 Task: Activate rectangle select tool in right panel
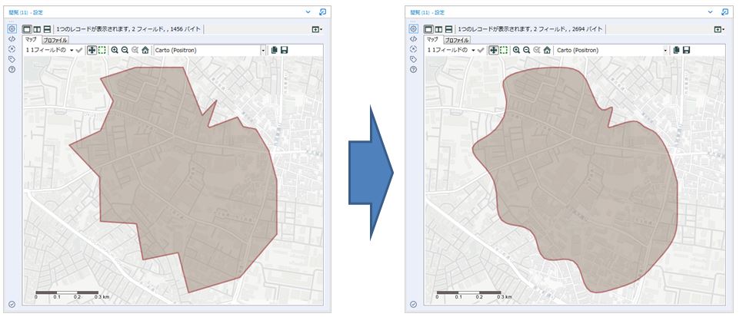click(x=502, y=50)
